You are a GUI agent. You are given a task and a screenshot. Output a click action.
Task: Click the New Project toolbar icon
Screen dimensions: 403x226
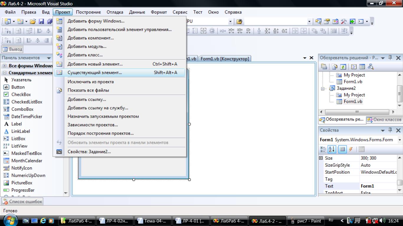pos(8,21)
